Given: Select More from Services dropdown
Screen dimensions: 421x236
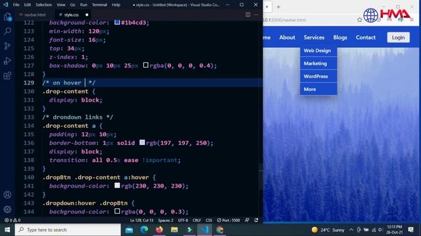Looking at the screenshot, I should 318,89.
